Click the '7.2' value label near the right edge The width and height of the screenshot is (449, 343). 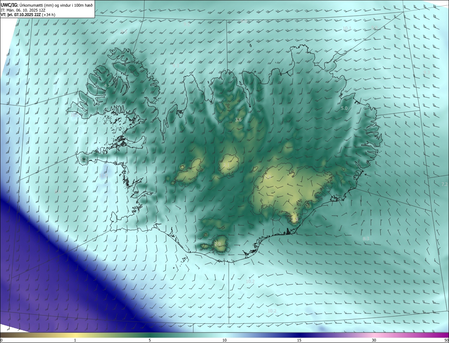444,184
